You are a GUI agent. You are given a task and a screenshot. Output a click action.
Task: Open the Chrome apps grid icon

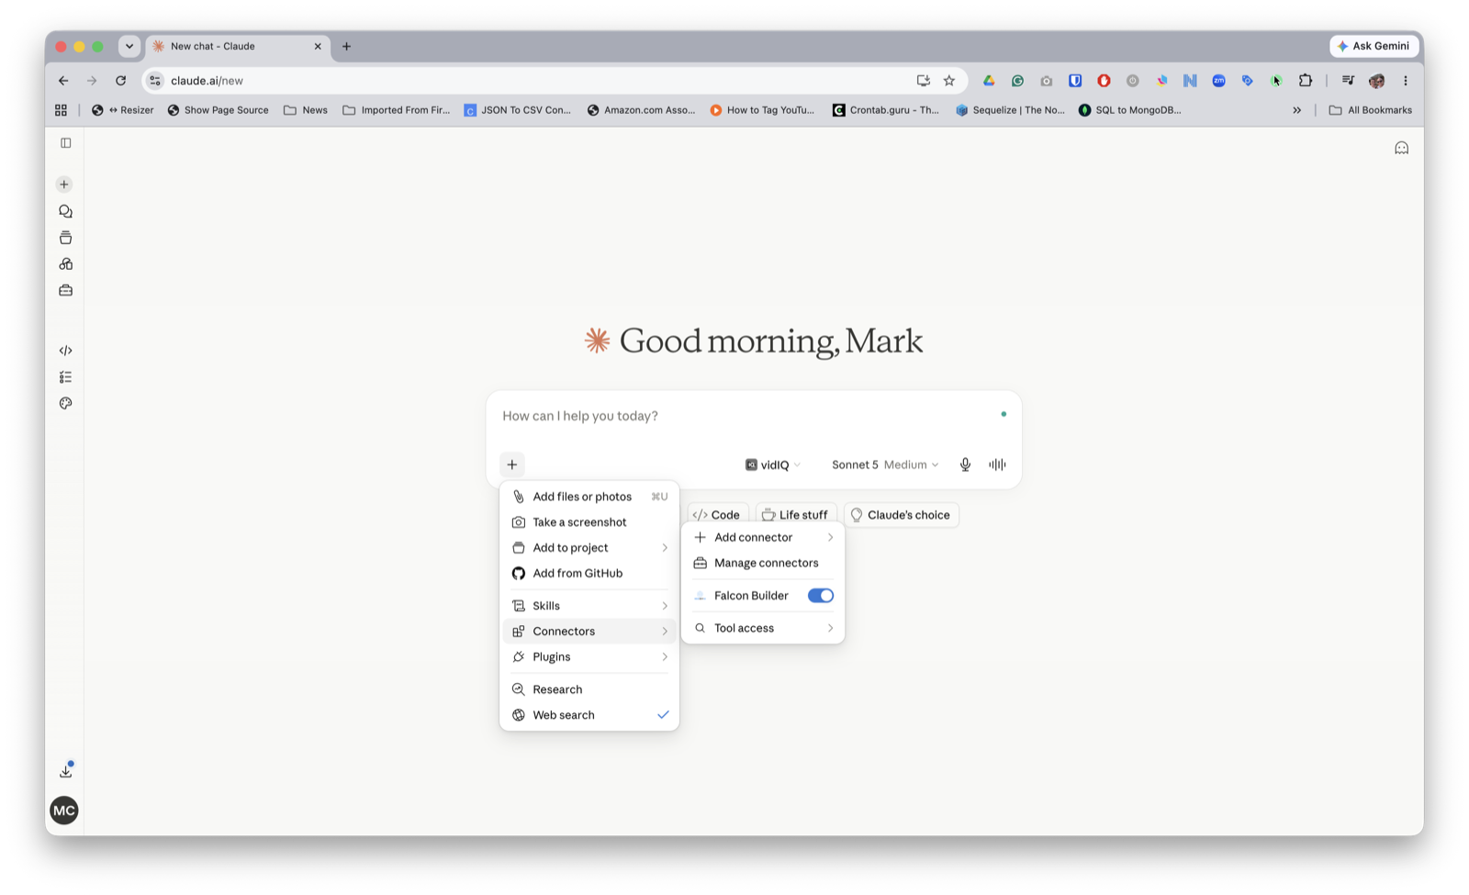(62, 110)
